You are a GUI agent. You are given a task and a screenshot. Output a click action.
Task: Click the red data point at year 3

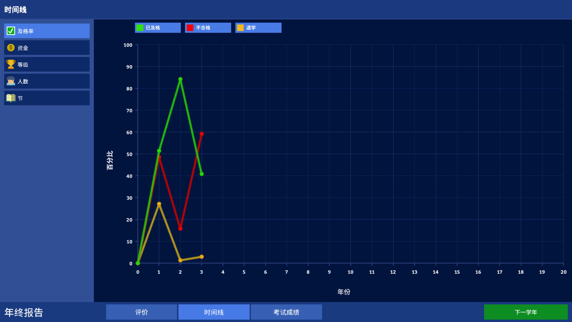pyautogui.click(x=201, y=134)
